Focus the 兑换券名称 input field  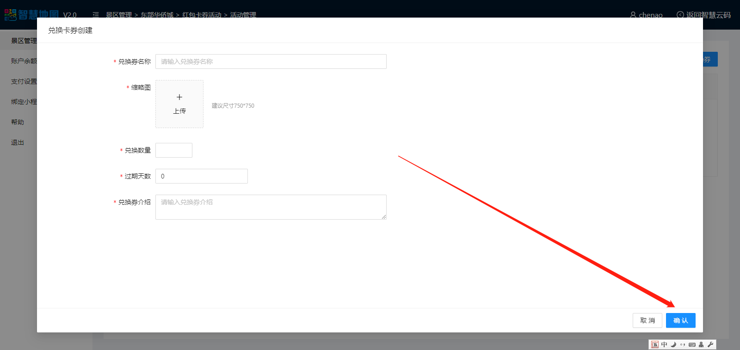pyautogui.click(x=271, y=61)
